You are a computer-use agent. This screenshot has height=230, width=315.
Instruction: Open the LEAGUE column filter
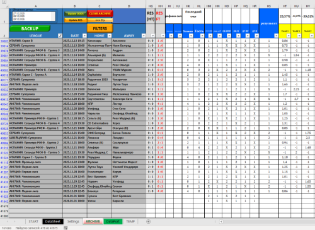[60, 35]
